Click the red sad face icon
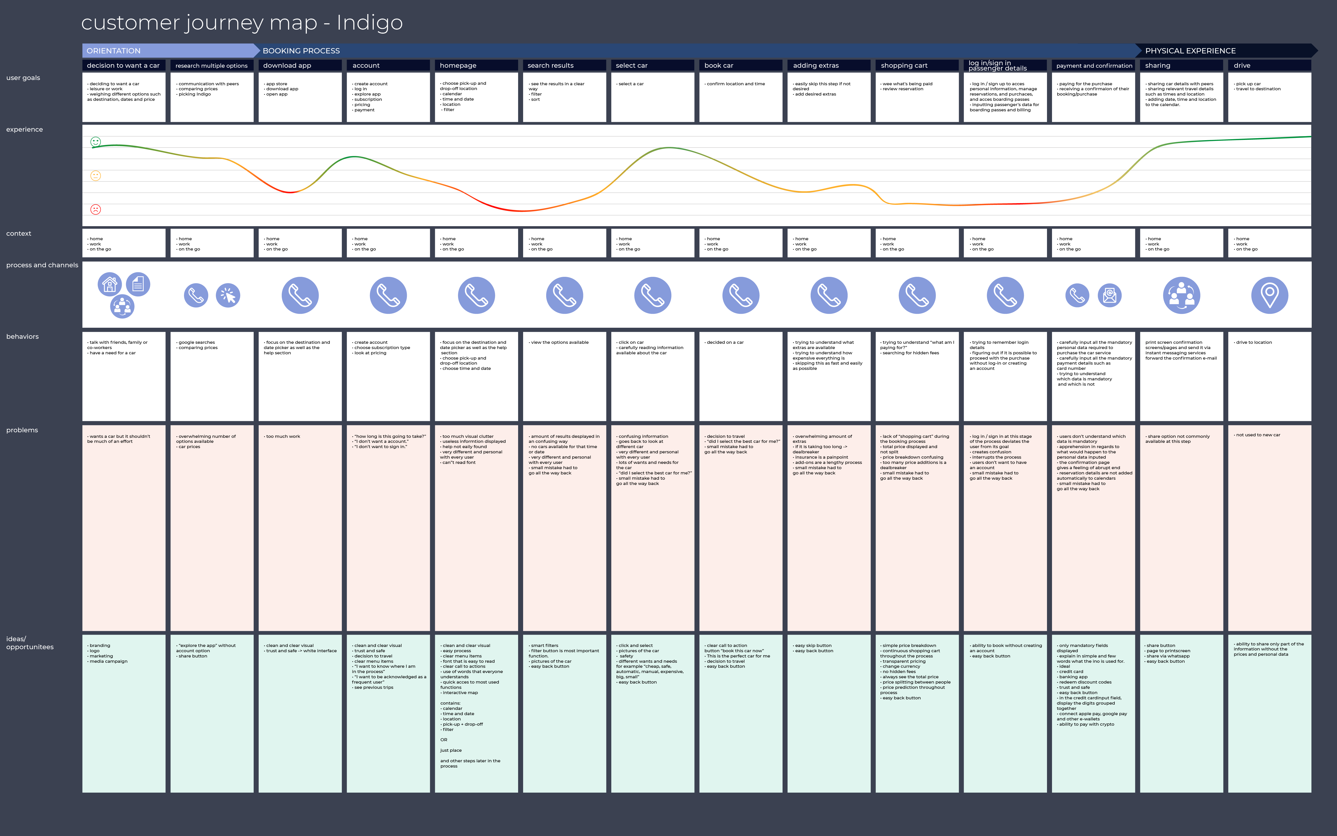This screenshot has height=836, width=1337. [95, 210]
